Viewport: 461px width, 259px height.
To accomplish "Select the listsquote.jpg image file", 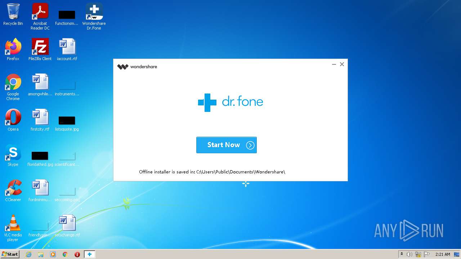I will pyautogui.click(x=67, y=124).
